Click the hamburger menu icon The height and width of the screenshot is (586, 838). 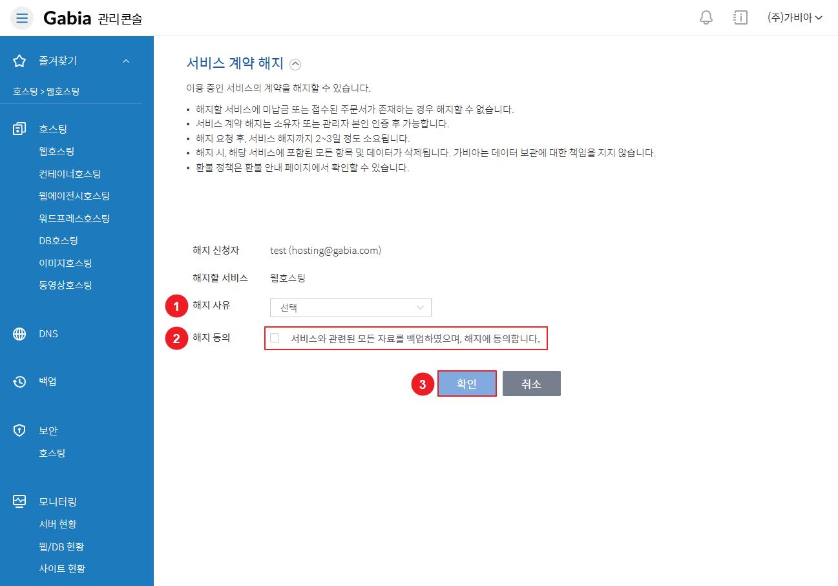pos(22,18)
